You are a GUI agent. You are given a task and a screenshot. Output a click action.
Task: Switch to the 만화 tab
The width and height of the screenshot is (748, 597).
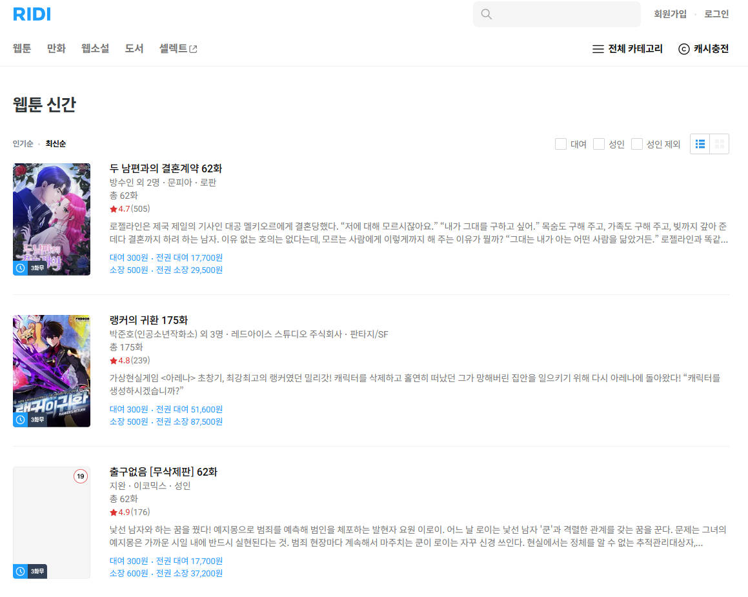coord(56,47)
